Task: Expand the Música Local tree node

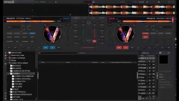Action: tap(8, 53)
